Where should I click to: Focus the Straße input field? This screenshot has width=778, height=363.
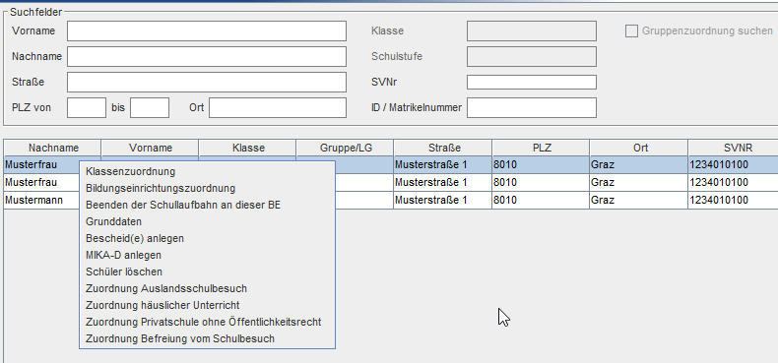click(x=207, y=83)
